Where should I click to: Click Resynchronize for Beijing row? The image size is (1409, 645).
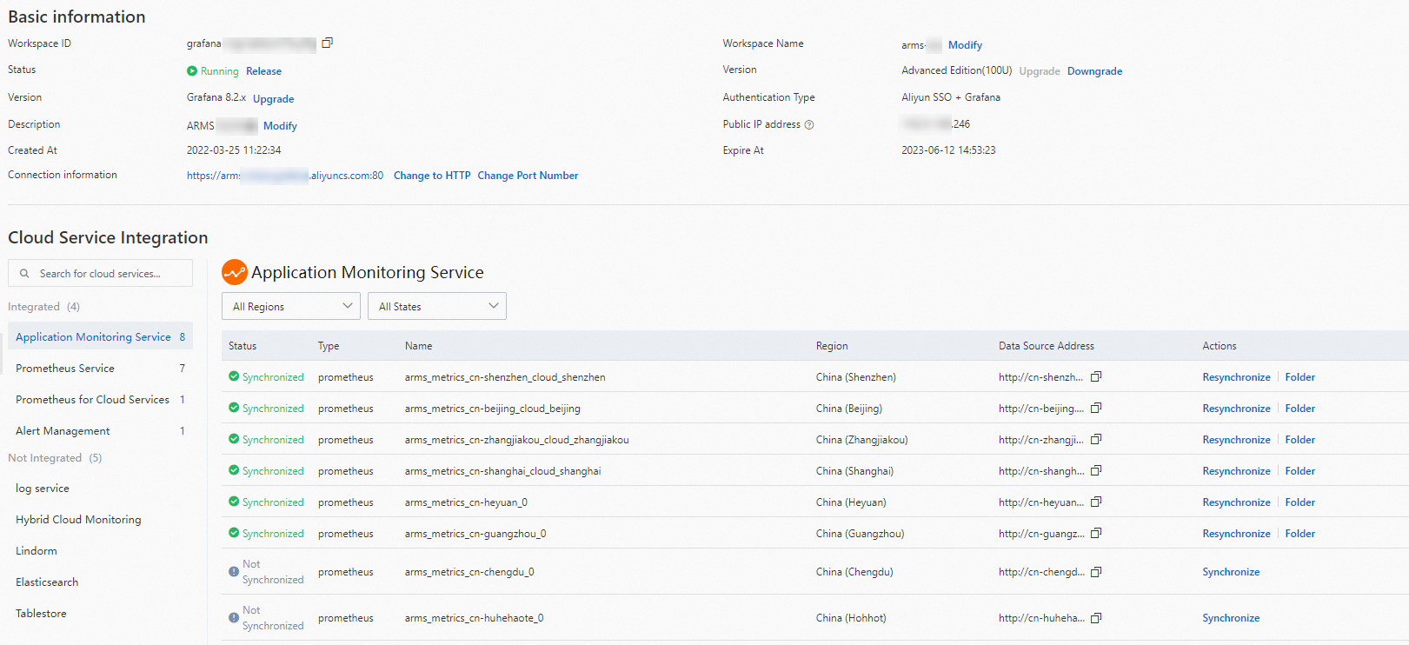click(1236, 409)
